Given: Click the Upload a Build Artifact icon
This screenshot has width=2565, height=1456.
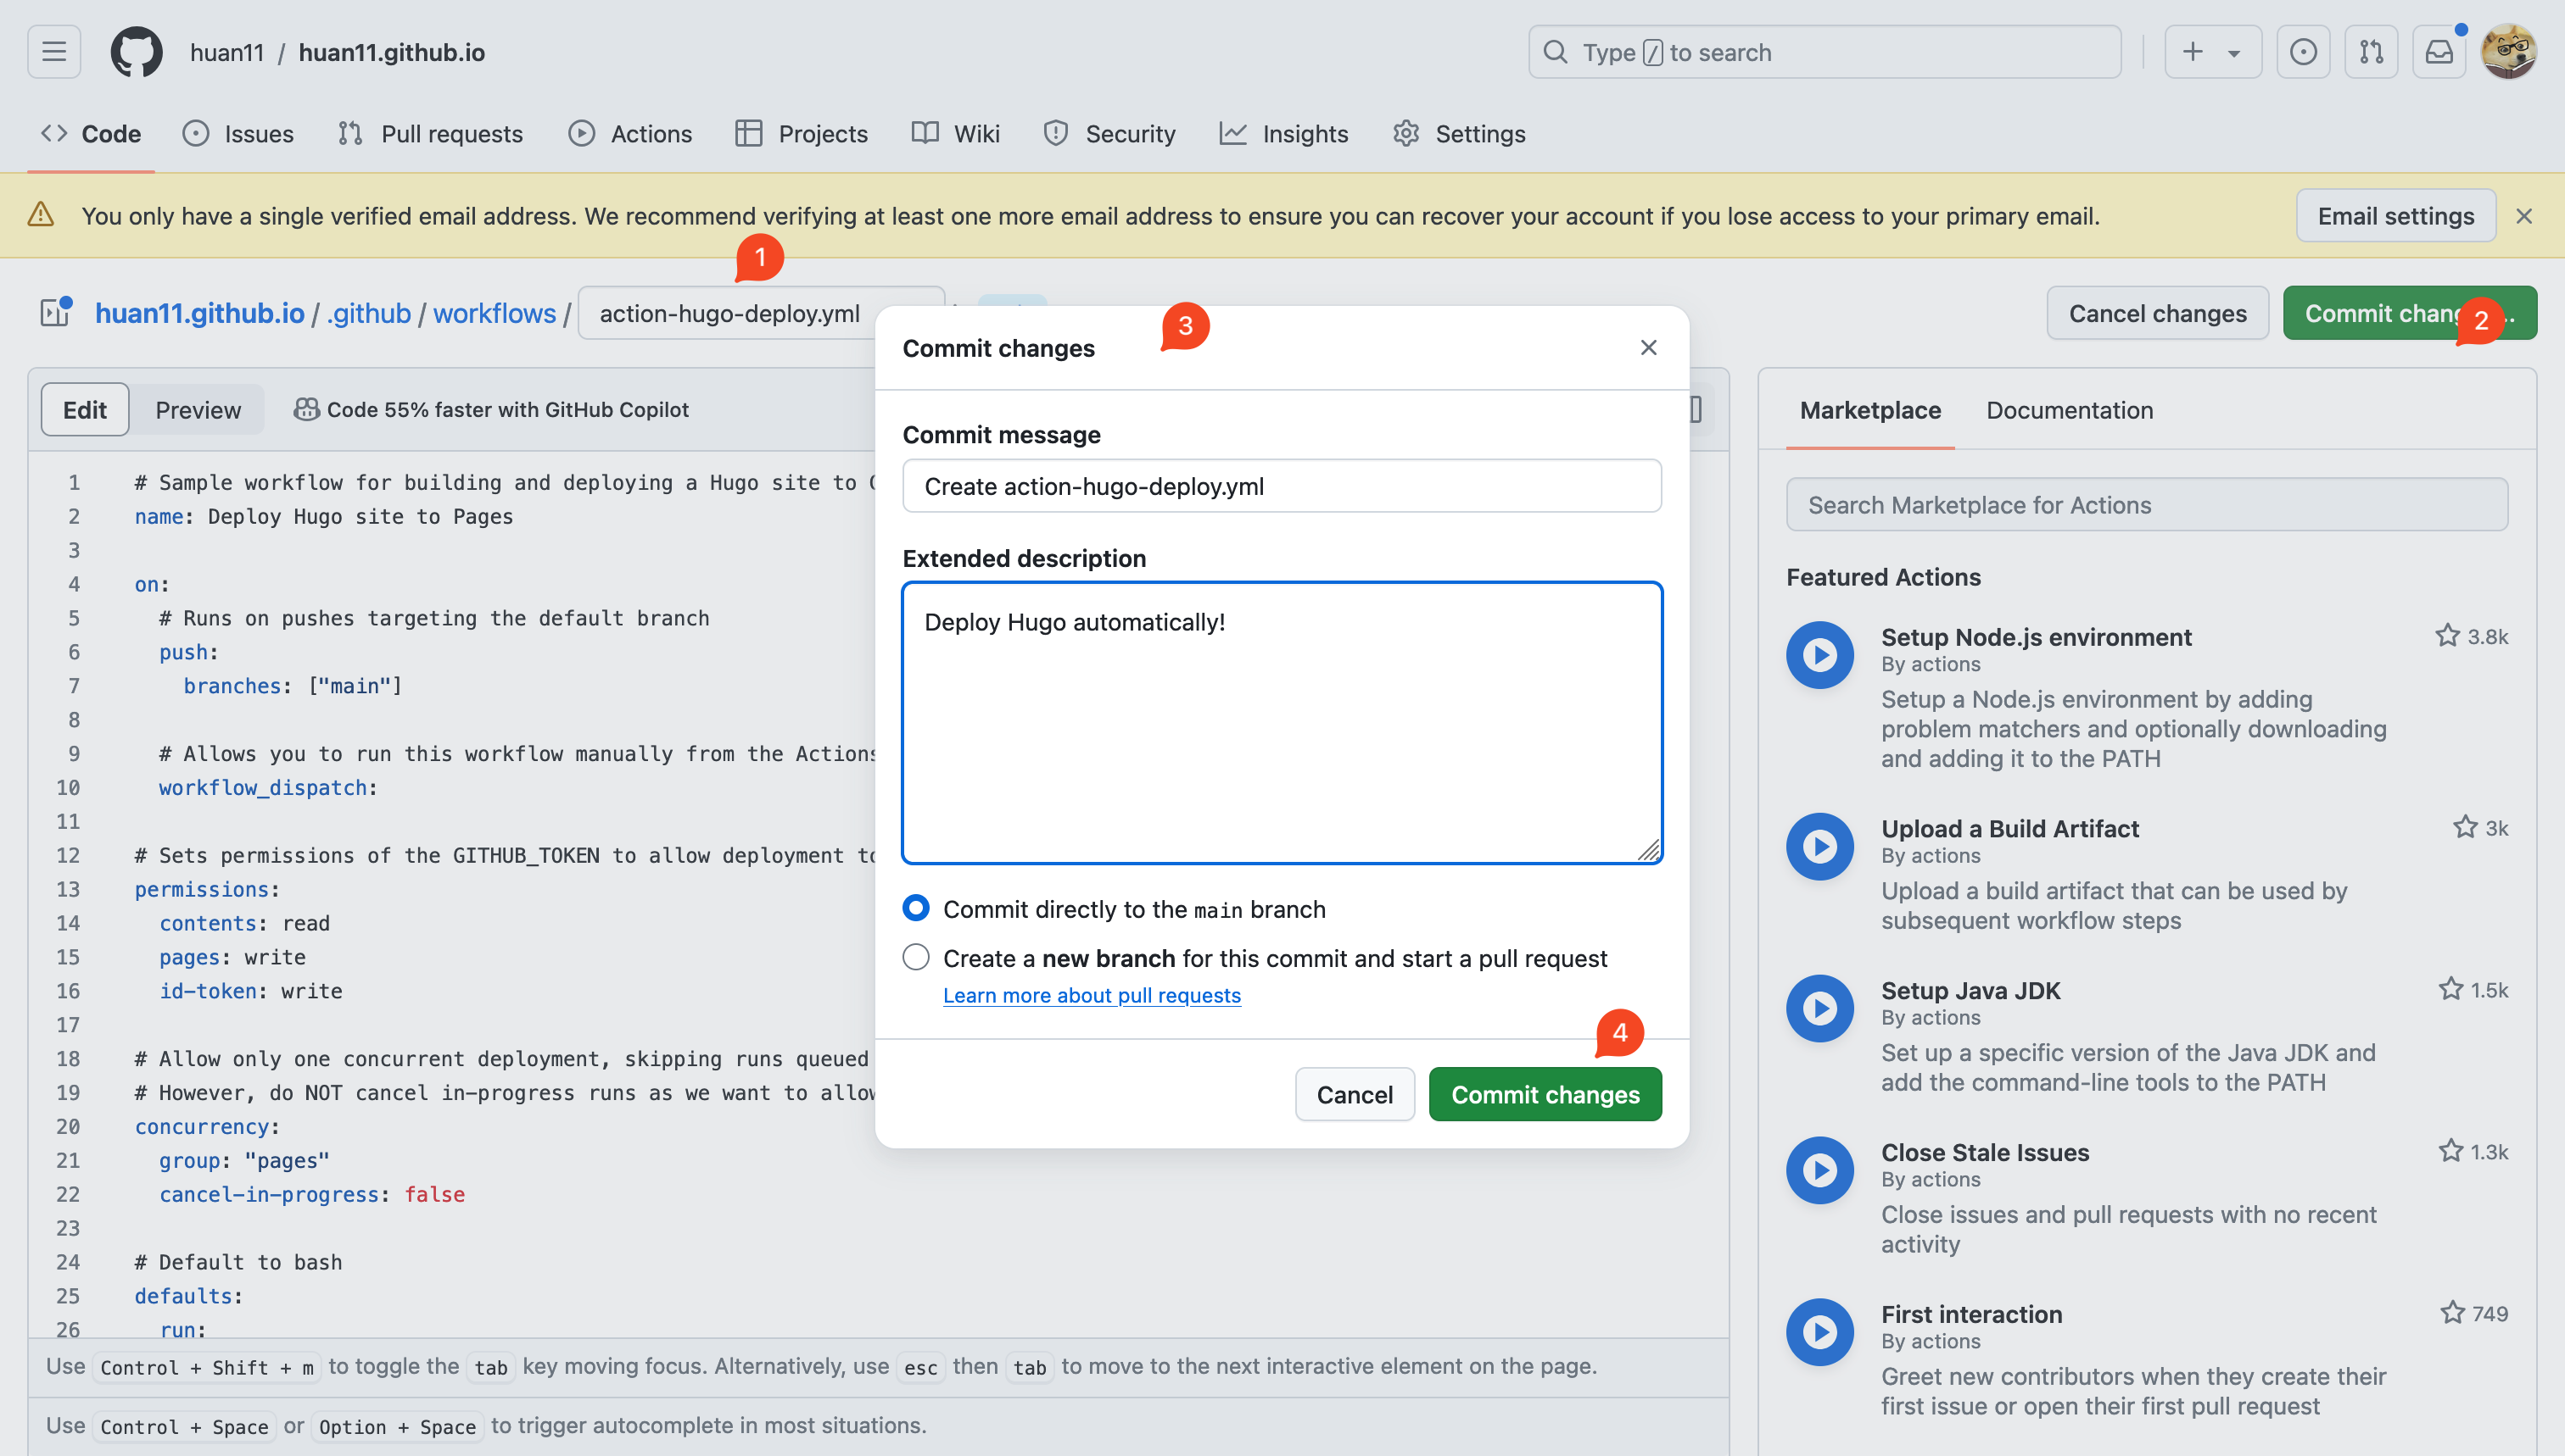Looking at the screenshot, I should click(1819, 846).
